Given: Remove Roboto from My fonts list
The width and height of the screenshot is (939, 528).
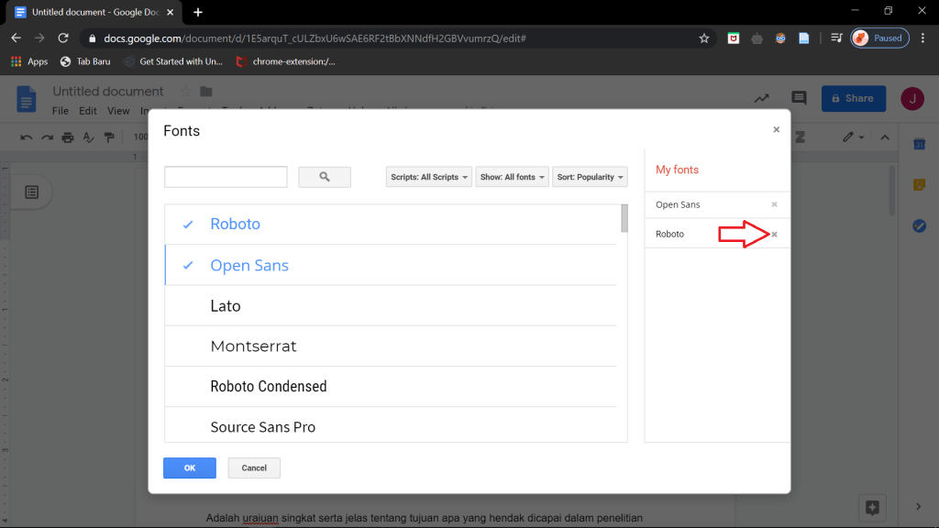Looking at the screenshot, I should click(x=774, y=235).
